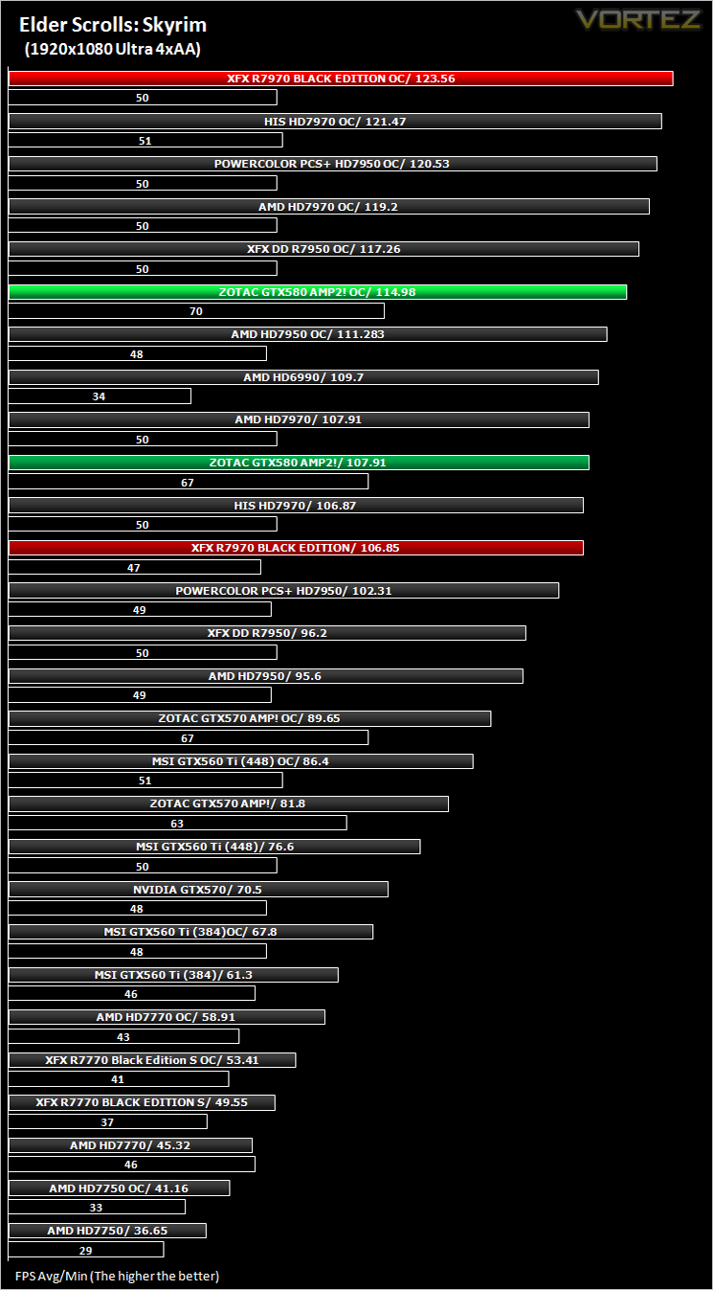Select the AMD HD7750 36.65 bar

[107, 1231]
